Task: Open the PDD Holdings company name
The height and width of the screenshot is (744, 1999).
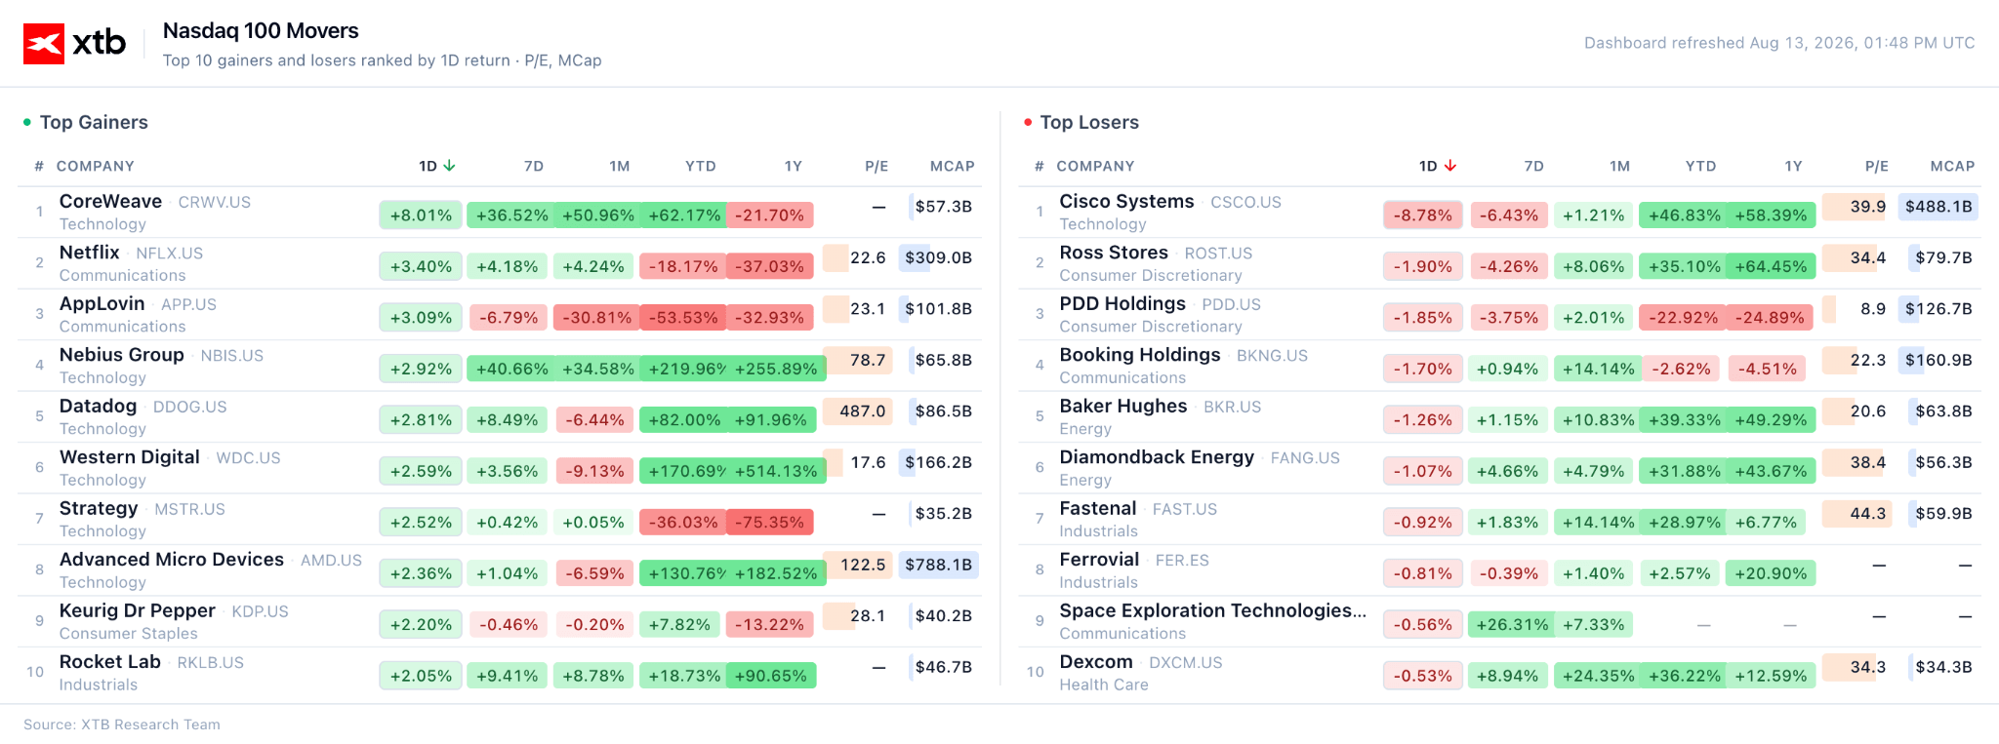Action: (1122, 303)
